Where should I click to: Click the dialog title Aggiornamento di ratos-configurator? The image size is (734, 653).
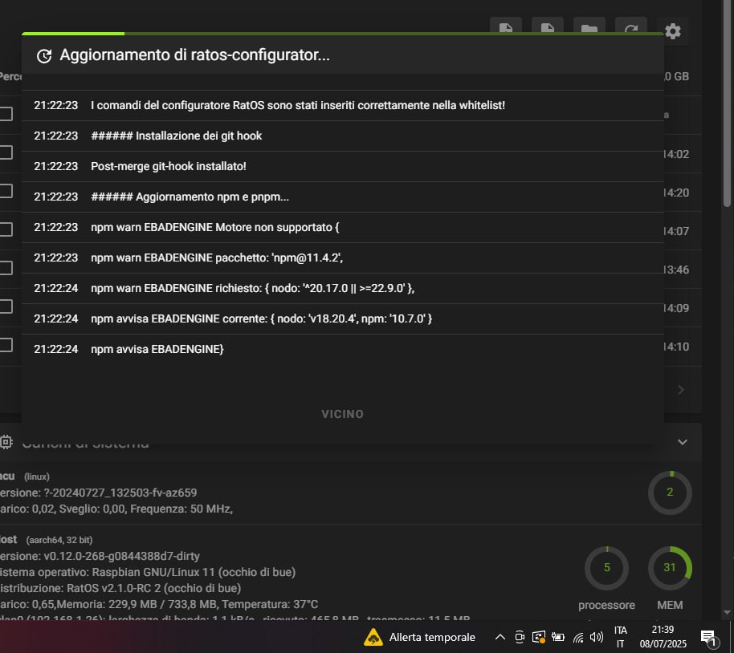(x=194, y=55)
